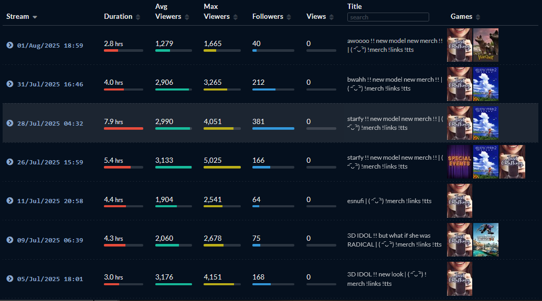
Task: Sort by Max Viewers column arrows
Action: (236, 17)
